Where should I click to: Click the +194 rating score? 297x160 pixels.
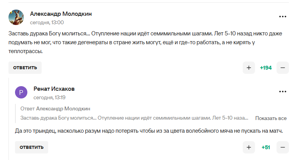(266, 68)
